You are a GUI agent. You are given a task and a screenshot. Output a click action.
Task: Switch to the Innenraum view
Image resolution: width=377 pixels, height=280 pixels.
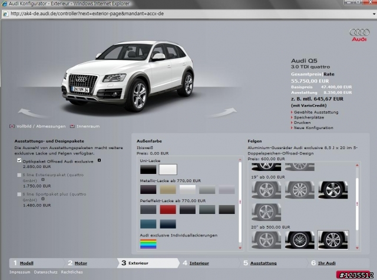85,126
